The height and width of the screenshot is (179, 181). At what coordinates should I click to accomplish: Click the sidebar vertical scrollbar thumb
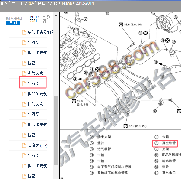pos(56,130)
